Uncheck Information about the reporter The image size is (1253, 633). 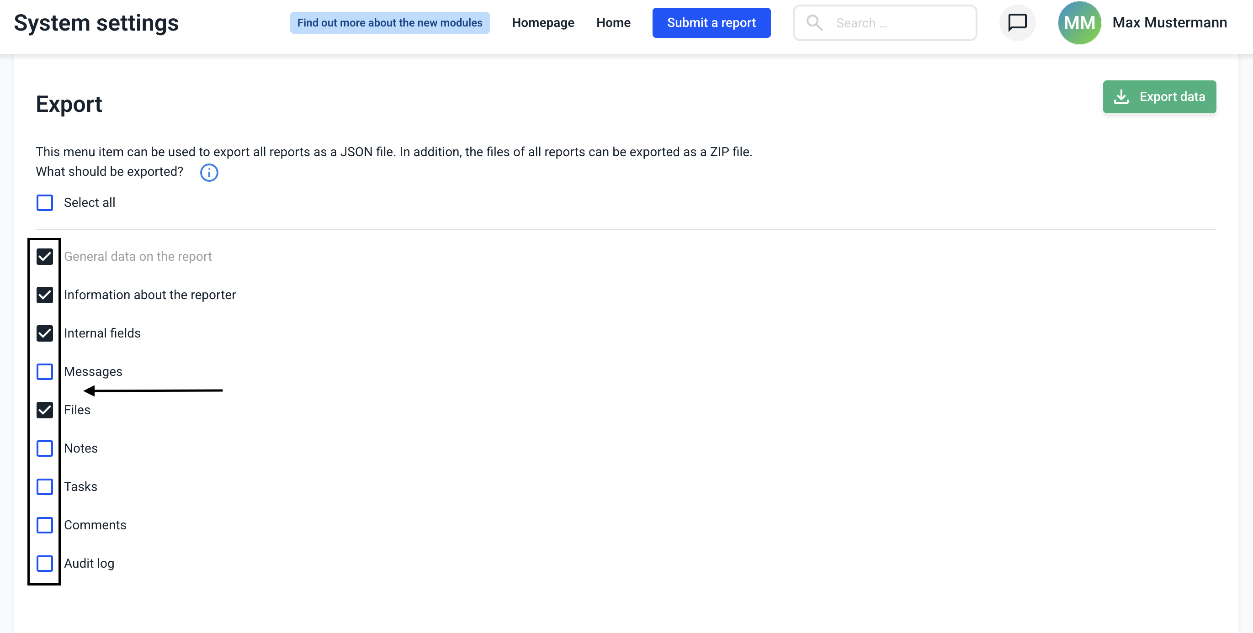pyautogui.click(x=45, y=295)
